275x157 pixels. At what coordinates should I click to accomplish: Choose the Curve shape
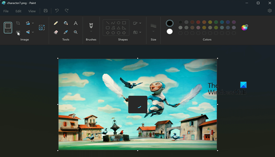pos(113,23)
